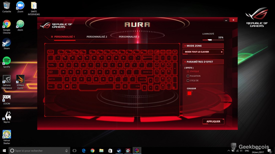Open Microsoft Edge from the taskbar
Image resolution: width=275 pixels, height=154 pixels.
coord(84,151)
